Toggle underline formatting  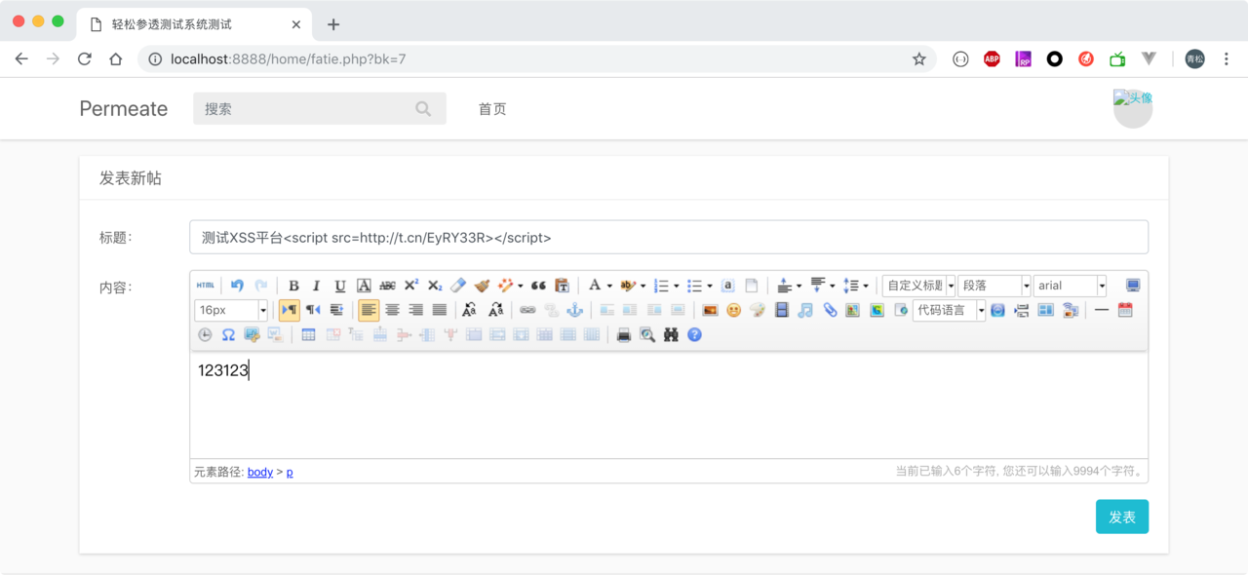pyautogui.click(x=340, y=286)
